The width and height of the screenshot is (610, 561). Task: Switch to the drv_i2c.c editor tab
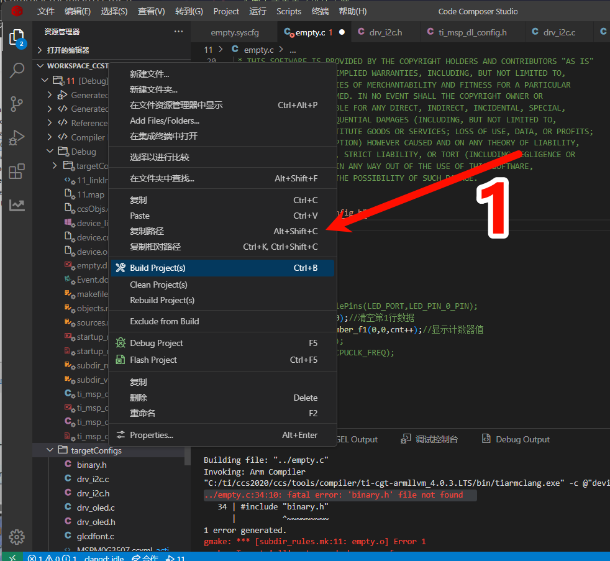coord(559,32)
